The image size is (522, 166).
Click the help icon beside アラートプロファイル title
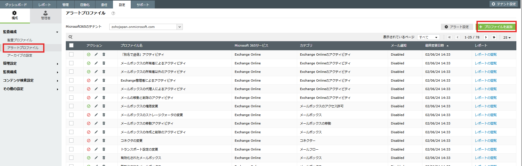113,13
